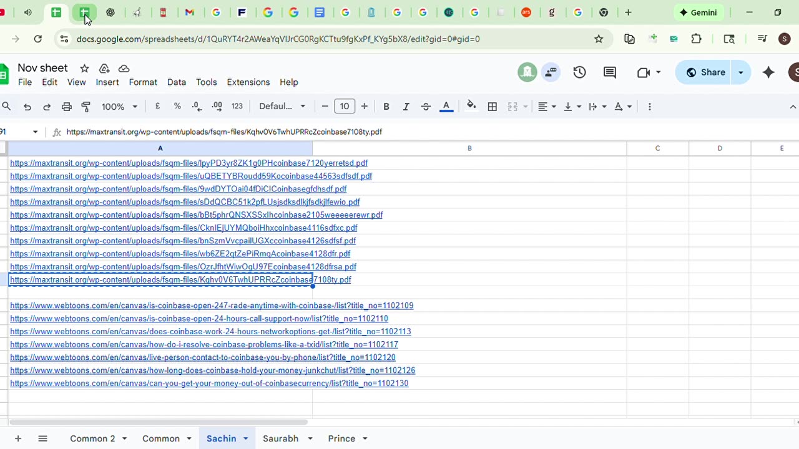This screenshot has height=449, width=799.
Task: Open the Format menu
Action: point(143,82)
